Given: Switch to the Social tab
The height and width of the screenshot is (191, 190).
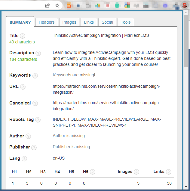Looking at the screenshot, I should coord(107,22).
